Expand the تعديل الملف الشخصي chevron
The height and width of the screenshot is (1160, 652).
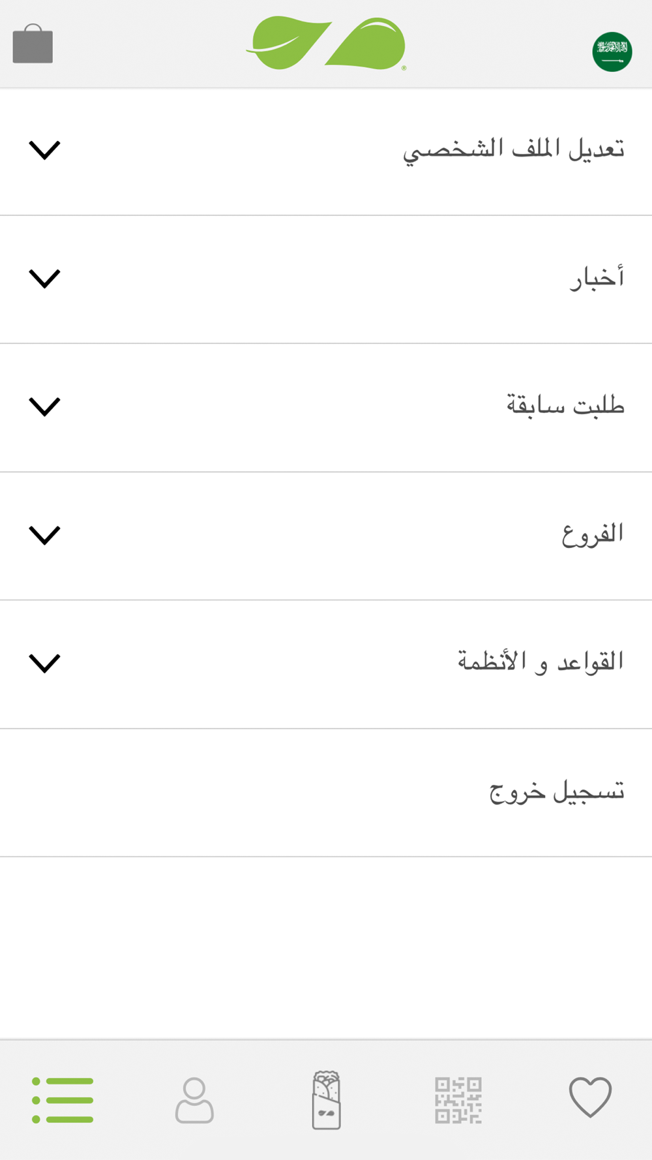[44, 150]
